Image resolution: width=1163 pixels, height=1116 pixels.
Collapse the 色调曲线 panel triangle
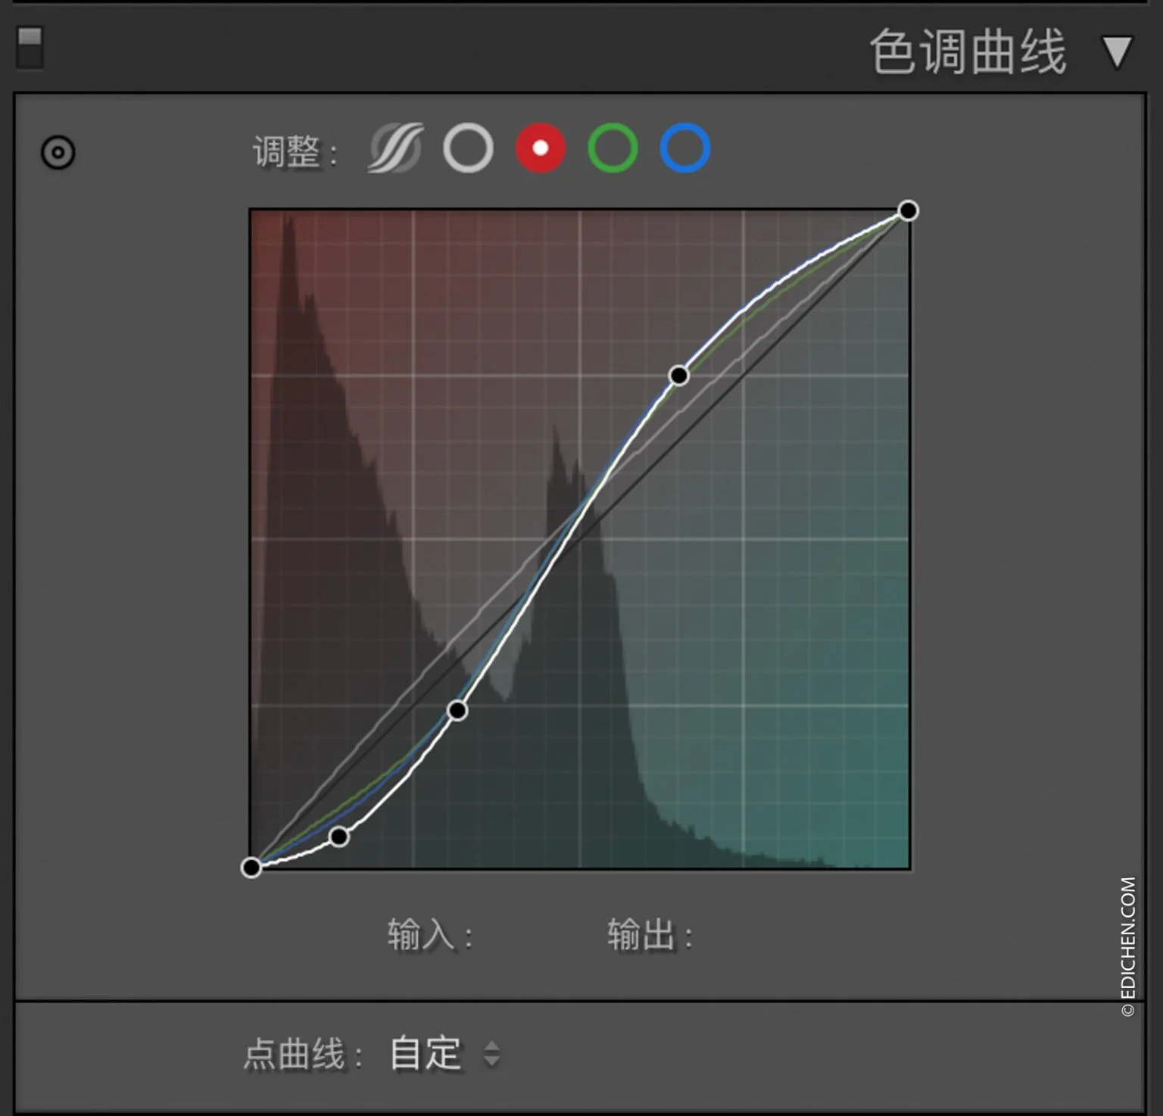(1117, 52)
